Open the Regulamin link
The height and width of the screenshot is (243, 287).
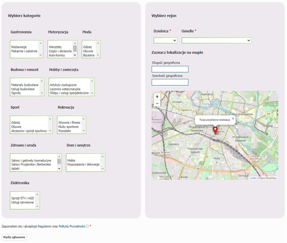click(x=45, y=226)
